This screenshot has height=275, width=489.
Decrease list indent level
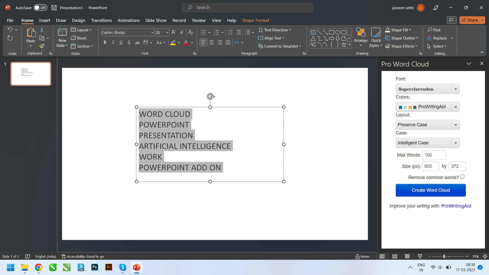pos(230,32)
